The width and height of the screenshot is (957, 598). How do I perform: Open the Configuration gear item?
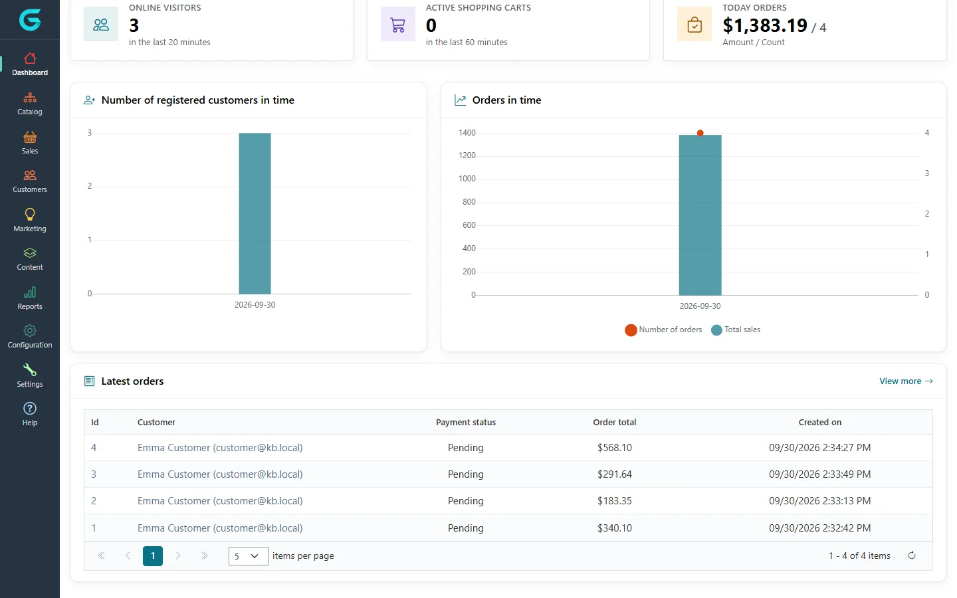(x=30, y=337)
